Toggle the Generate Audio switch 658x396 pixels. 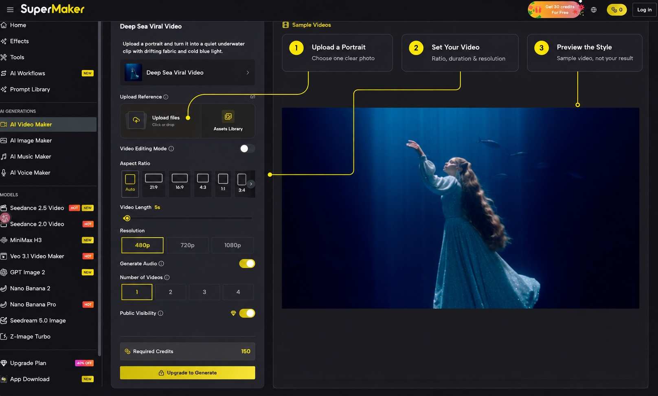[x=247, y=264]
